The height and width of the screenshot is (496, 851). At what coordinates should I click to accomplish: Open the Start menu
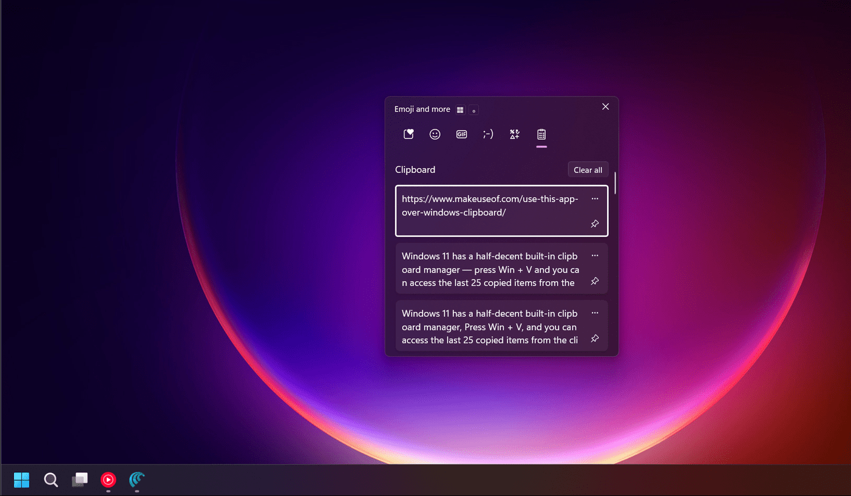[21, 480]
